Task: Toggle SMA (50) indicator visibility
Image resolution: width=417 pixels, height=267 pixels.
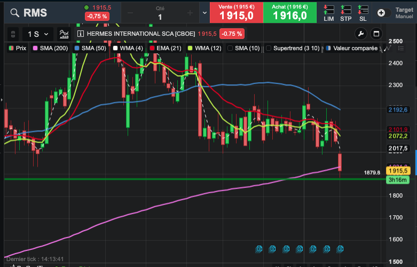Action: (x=90, y=48)
